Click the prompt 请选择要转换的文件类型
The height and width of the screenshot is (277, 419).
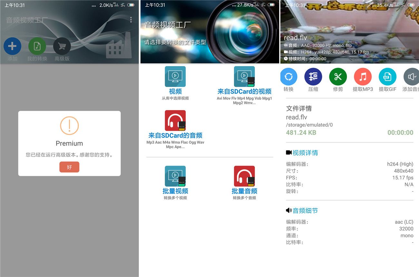[x=175, y=42]
